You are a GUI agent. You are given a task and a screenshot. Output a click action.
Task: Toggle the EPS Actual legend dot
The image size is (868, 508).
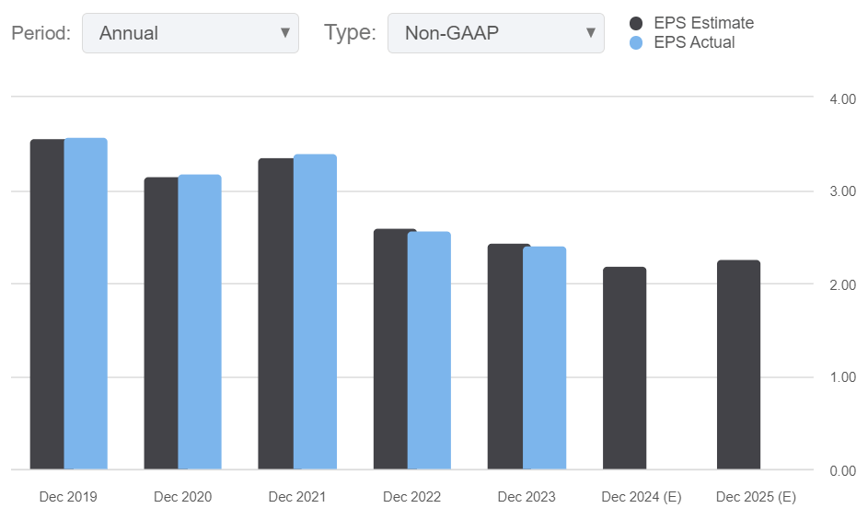tap(636, 42)
